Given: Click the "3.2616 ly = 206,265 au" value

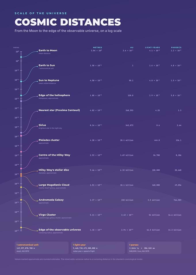Looking at the screenshot, I should click(142, 248).
